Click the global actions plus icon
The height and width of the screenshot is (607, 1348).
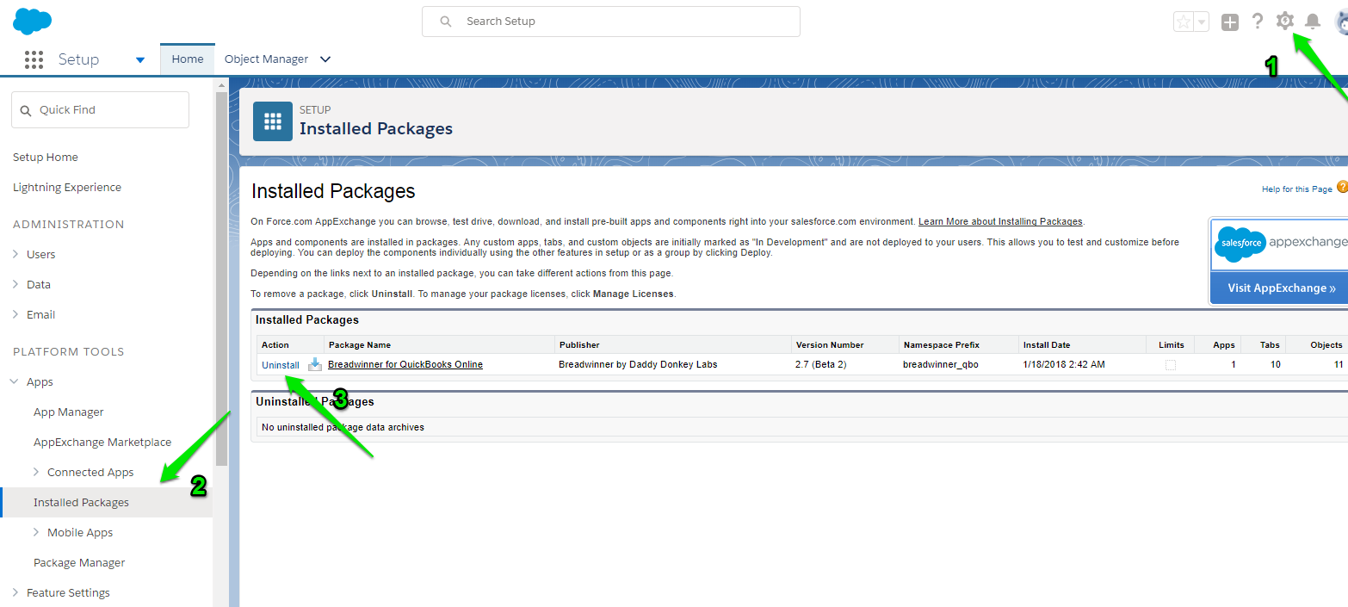coord(1230,22)
